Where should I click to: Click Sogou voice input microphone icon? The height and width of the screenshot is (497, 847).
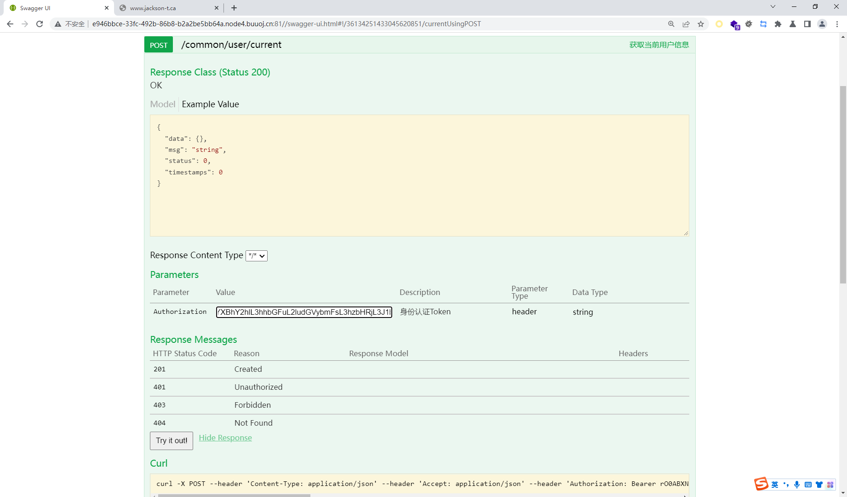pyautogui.click(x=797, y=485)
